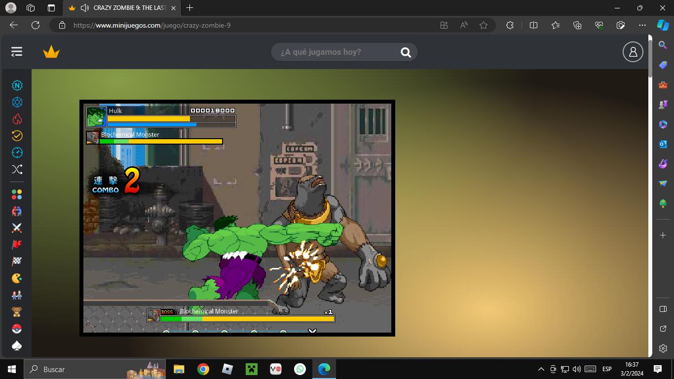Click the search magnifier button in the search box

(x=406, y=52)
